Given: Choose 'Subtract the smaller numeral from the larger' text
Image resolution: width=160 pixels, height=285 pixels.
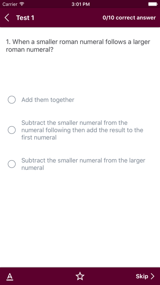Looking at the screenshot, I should (83, 164).
